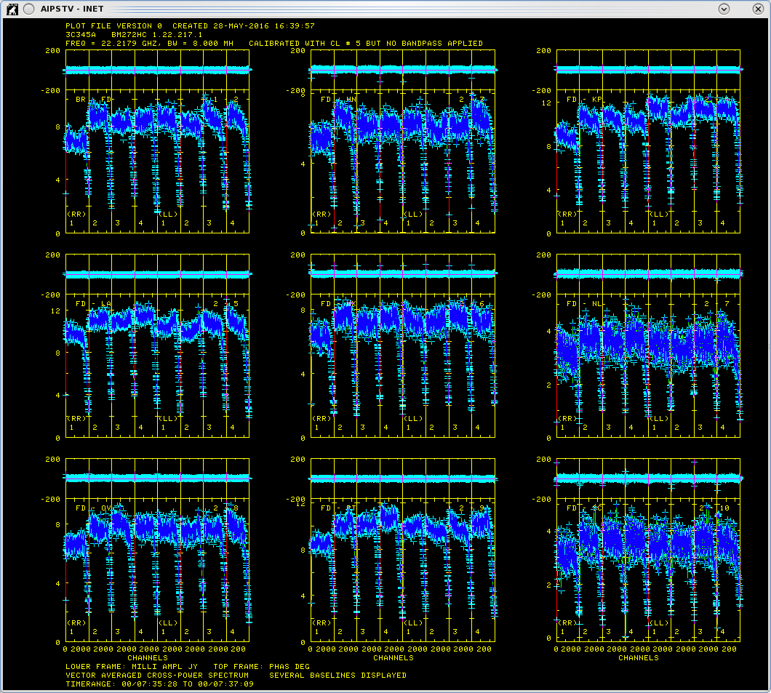The height and width of the screenshot is (693, 771).
Task: Click the round button beside AIPSTV title
Action: click(x=29, y=9)
